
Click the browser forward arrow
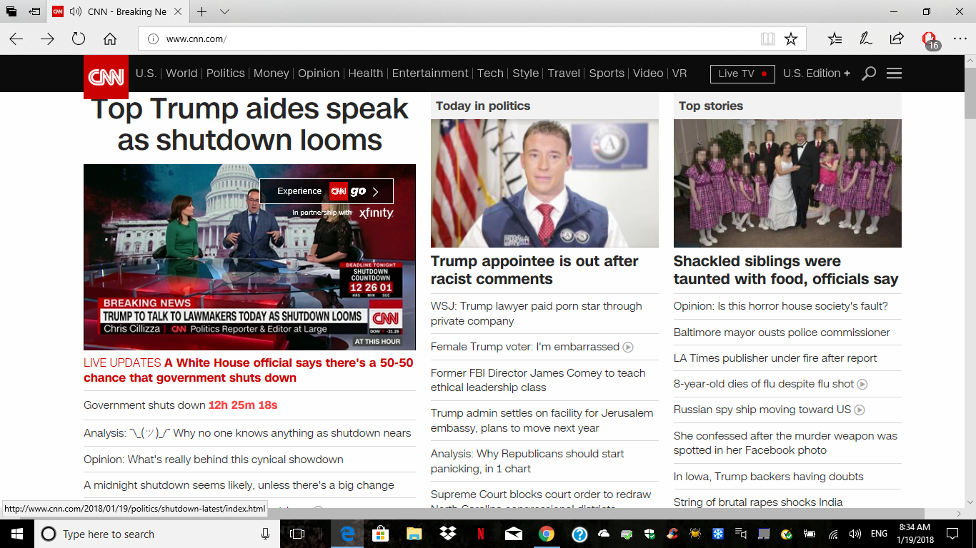pyautogui.click(x=47, y=39)
